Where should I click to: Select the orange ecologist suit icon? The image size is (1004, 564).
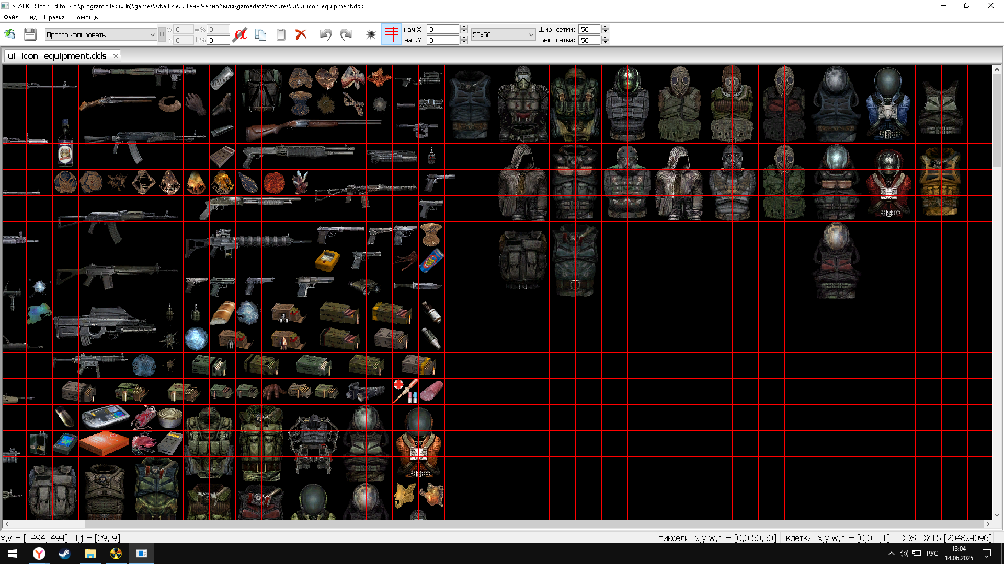[418, 443]
